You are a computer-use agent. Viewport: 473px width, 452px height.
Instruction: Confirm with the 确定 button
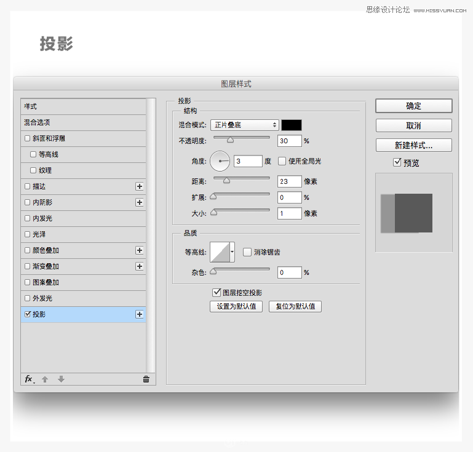click(413, 106)
